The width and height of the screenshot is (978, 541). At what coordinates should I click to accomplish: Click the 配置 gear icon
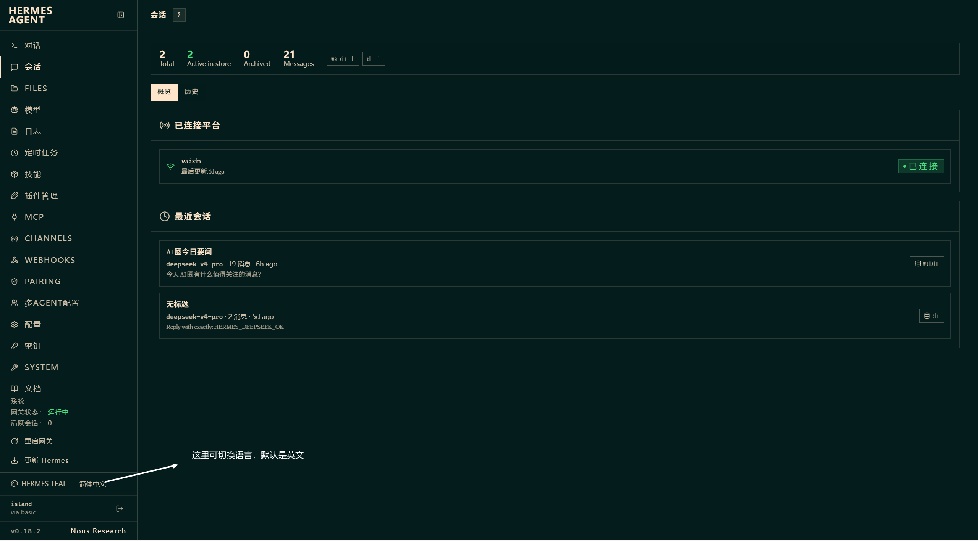coord(15,325)
